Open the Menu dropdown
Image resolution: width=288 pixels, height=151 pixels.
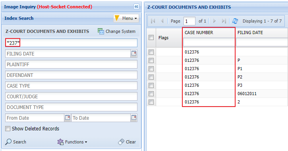point(126,18)
